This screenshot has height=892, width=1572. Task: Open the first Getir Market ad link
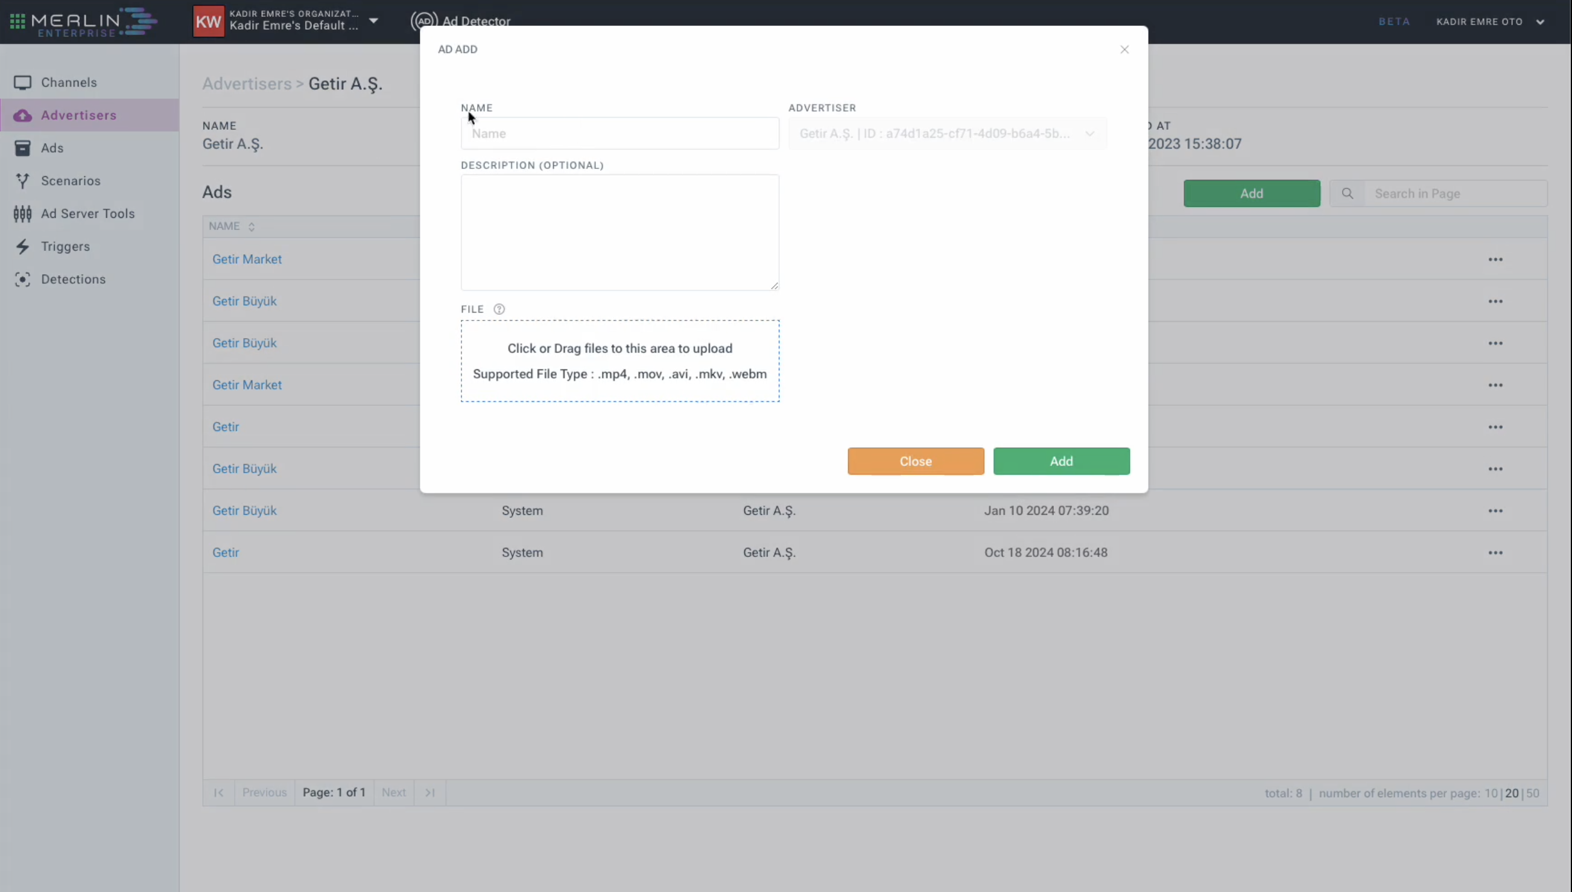(247, 259)
